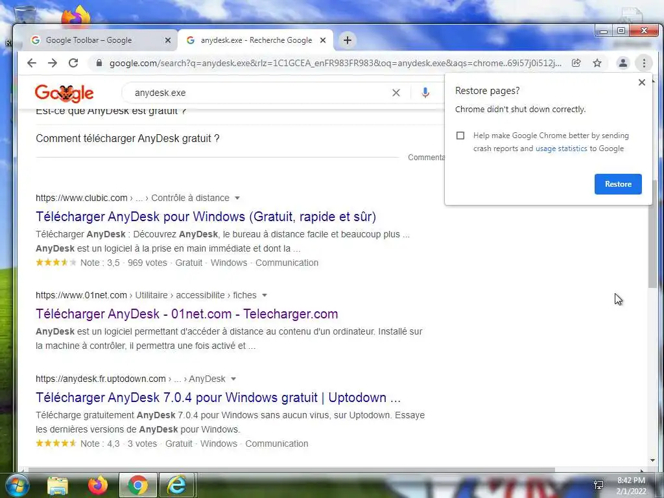The image size is (664, 498).
Task: Click the Restore button
Action: 618,184
